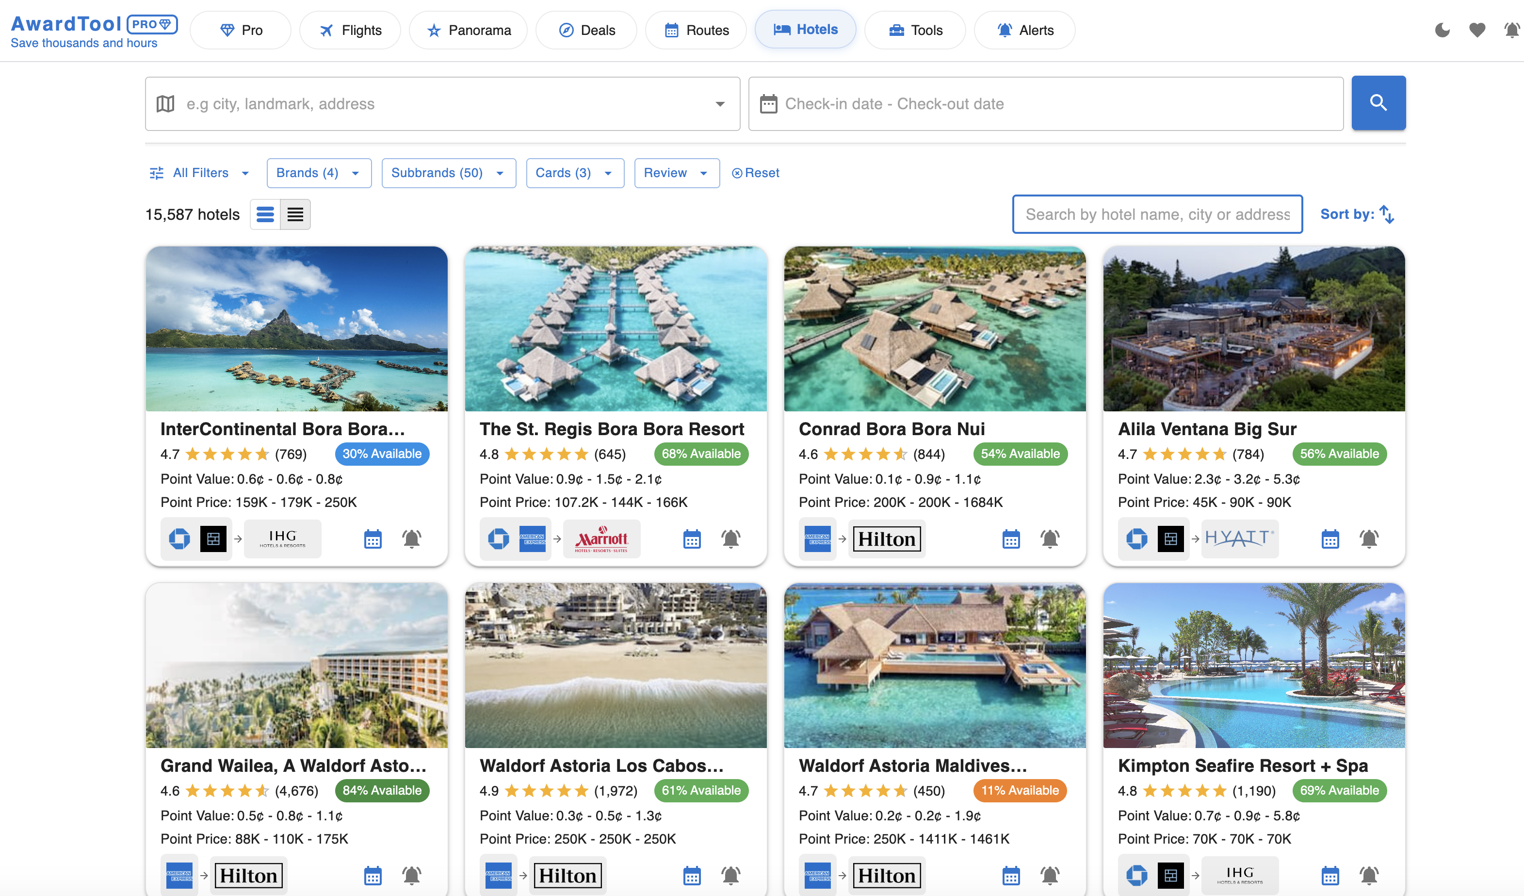
Task: Open Waldorf Astoria Los Cabos beach photo
Action: click(x=615, y=666)
